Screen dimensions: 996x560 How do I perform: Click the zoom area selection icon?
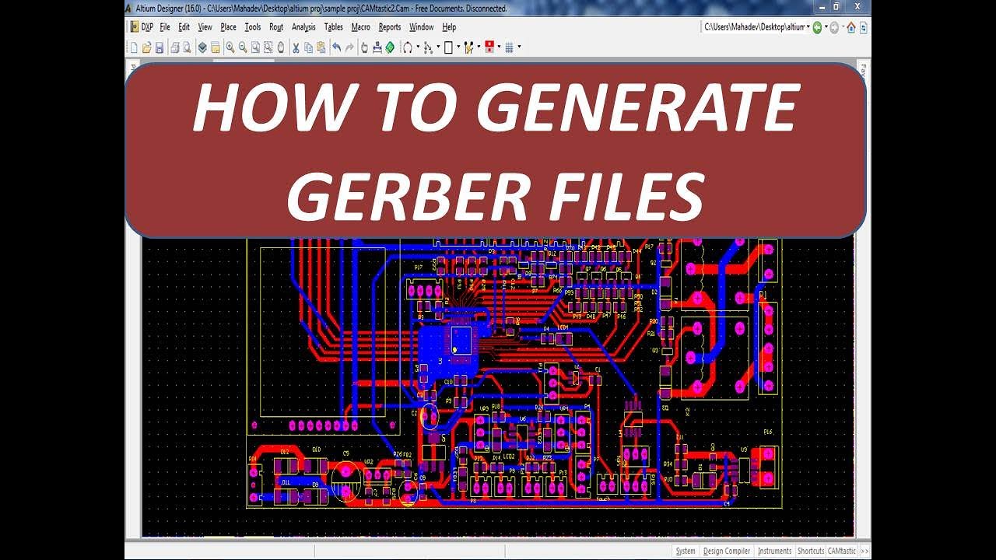(x=268, y=47)
